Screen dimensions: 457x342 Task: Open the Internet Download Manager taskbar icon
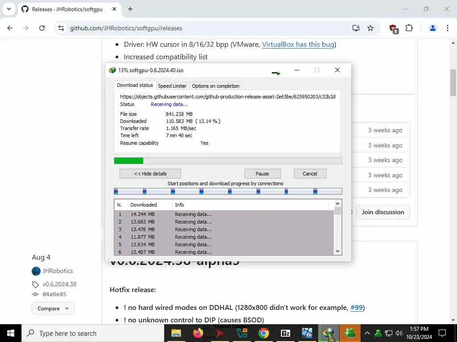click(329, 333)
